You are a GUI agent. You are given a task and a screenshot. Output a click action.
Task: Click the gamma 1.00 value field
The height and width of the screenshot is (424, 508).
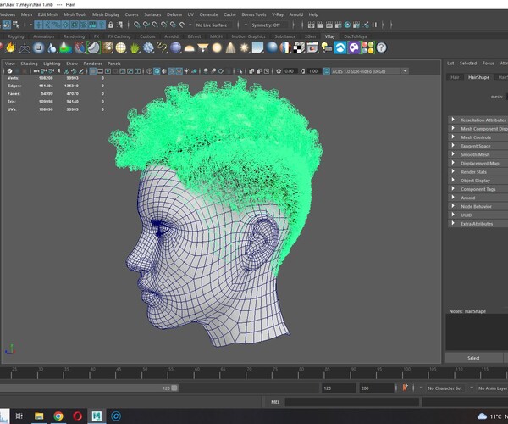313,71
